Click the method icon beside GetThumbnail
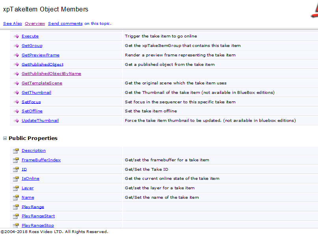 [x=16, y=93]
